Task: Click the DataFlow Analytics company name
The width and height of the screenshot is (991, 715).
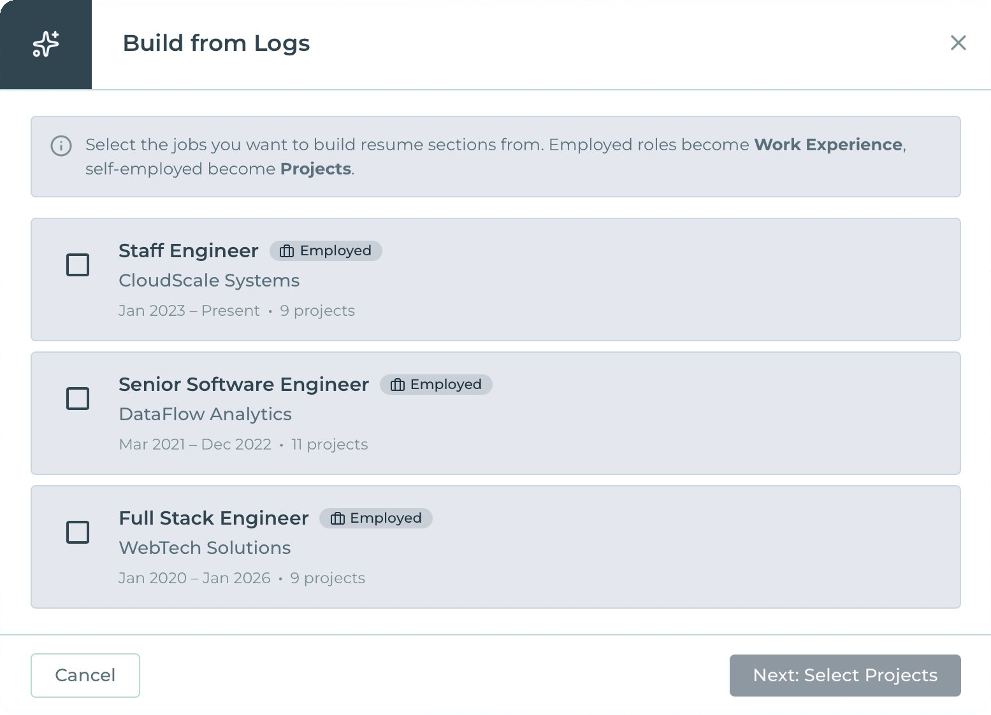Action: point(205,414)
